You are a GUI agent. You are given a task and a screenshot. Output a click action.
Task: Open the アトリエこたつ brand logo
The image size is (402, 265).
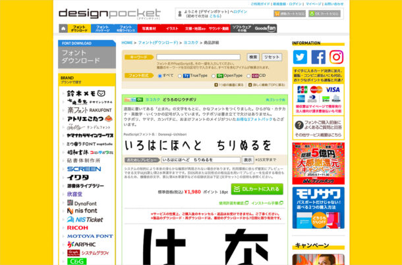(90, 118)
